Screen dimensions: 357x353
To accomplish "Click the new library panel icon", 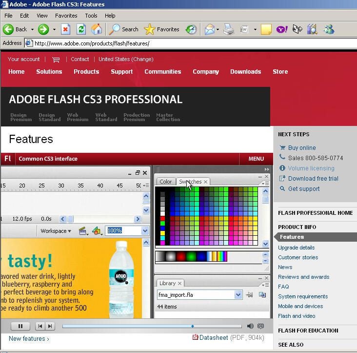I will coord(262,295).
